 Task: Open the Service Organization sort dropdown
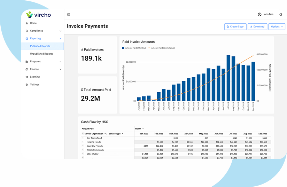coord(105,134)
